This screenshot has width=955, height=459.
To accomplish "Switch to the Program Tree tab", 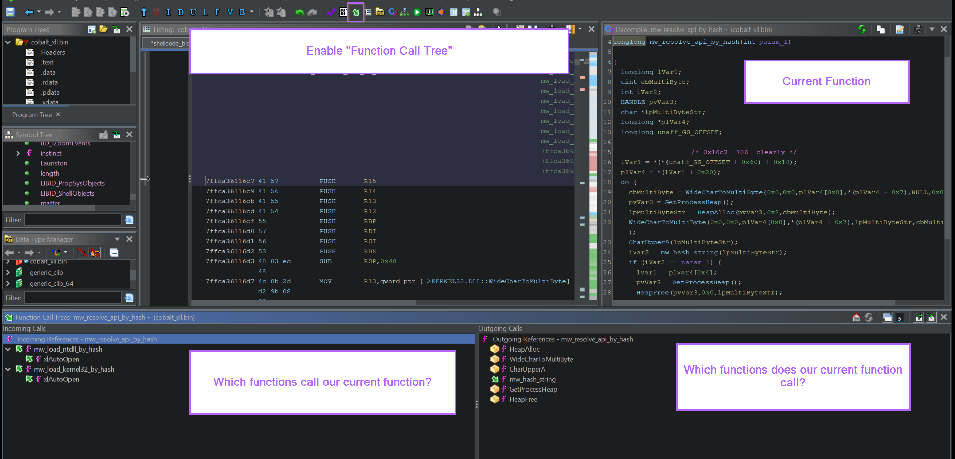I will [x=32, y=114].
